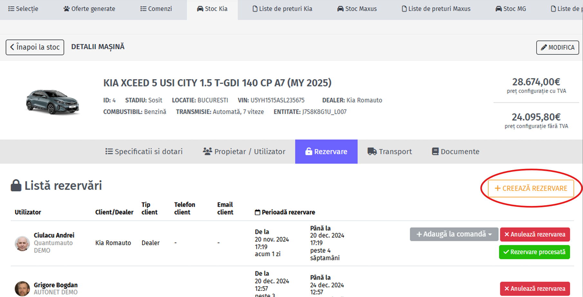Click the document icon on Liste de preturi Kia
Viewport: 583px width, 297px height.
[x=255, y=9]
